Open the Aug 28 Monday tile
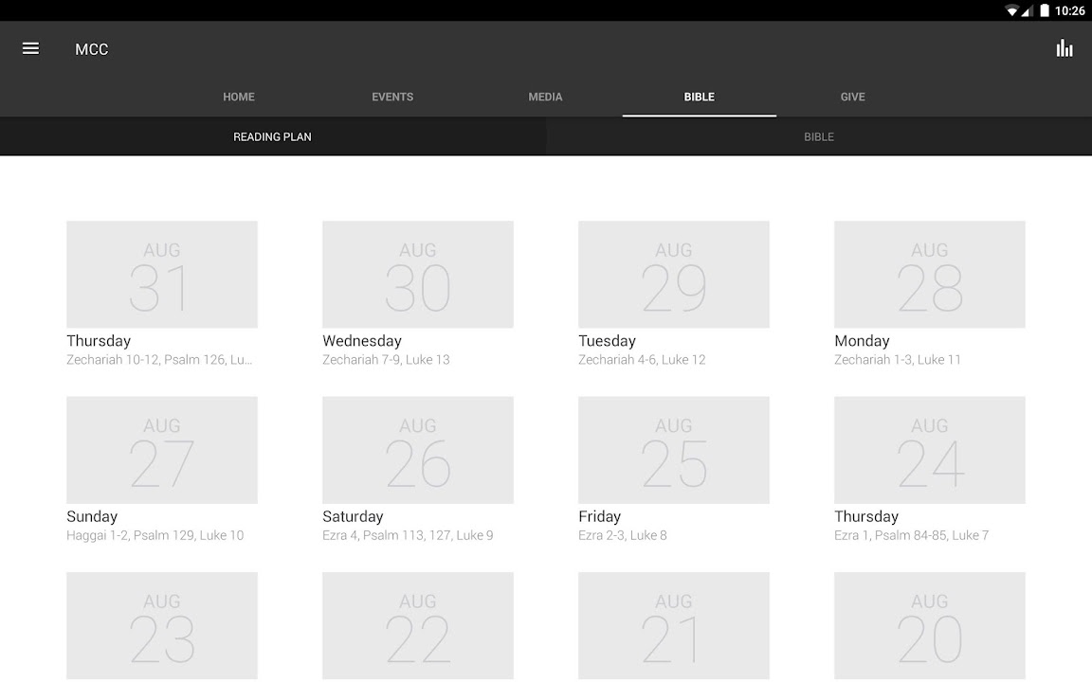 [x=930, y=275]
